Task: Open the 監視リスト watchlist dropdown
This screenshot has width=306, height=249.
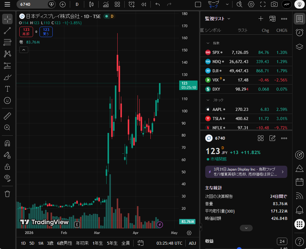Action: pos(217,19)
